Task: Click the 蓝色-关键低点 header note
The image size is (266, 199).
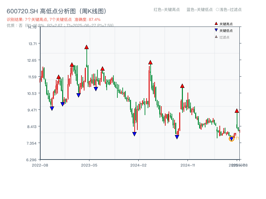Action: coord(199,10)
